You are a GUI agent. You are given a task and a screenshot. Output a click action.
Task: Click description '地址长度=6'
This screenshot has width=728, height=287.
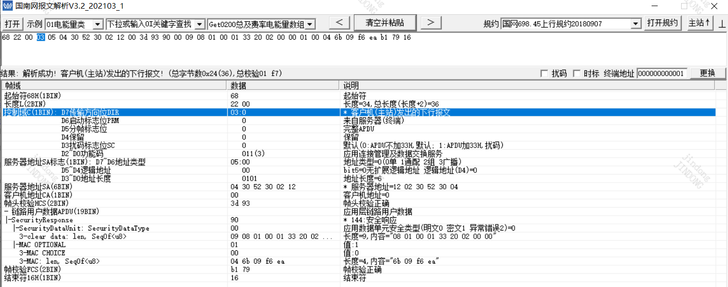coord(363,179)
